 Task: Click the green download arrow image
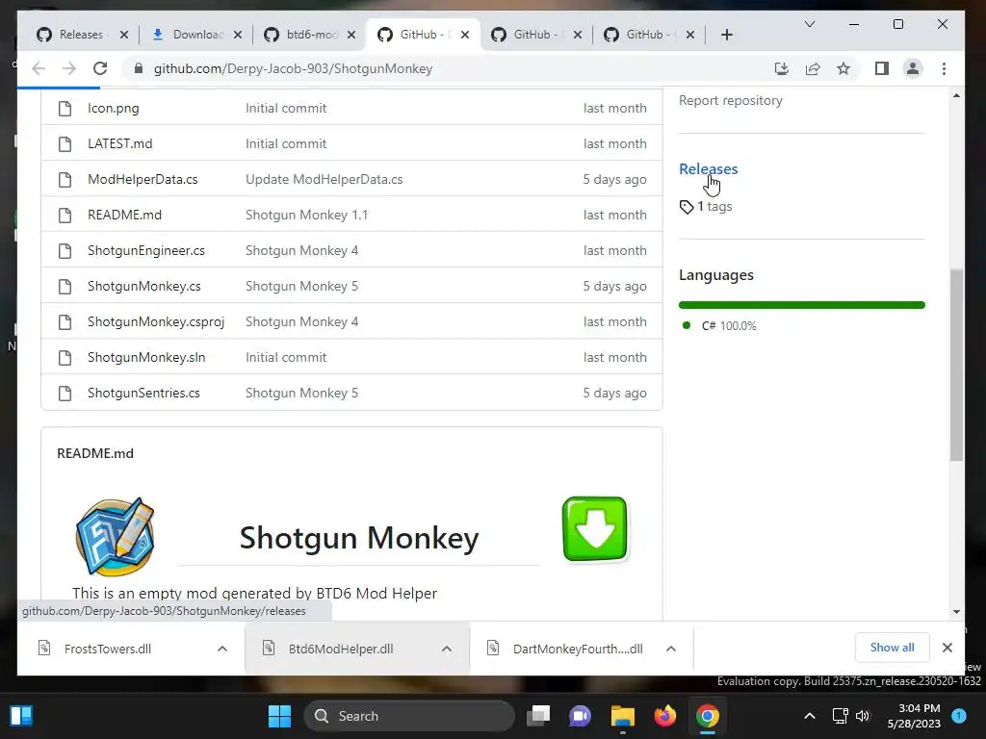pyautogui.click(x=595, y=529)
